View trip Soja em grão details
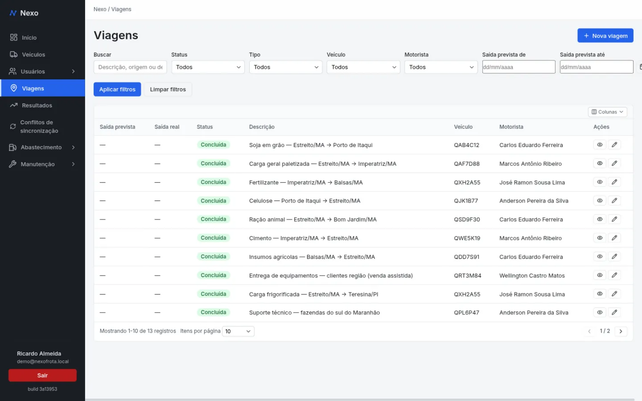Image resolution: width=642 pixels, height=401 pixels. click(x=600, y=145)
